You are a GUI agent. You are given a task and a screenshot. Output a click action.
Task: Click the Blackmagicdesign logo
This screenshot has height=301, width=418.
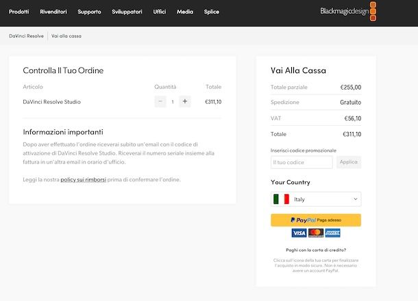348,12
